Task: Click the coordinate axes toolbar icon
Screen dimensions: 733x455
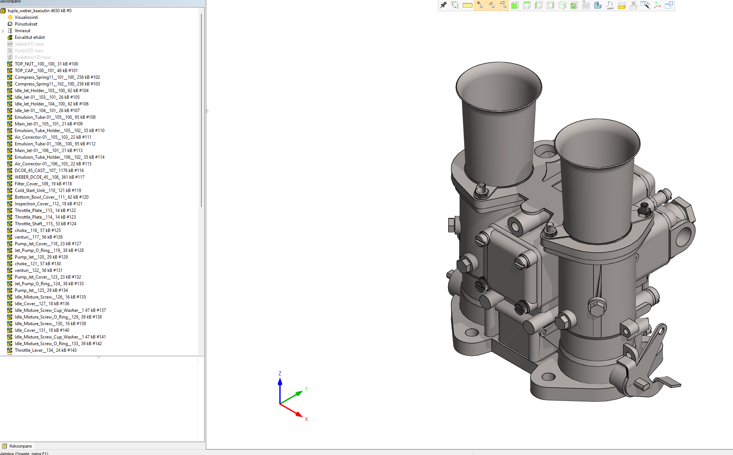Action: 657,5
